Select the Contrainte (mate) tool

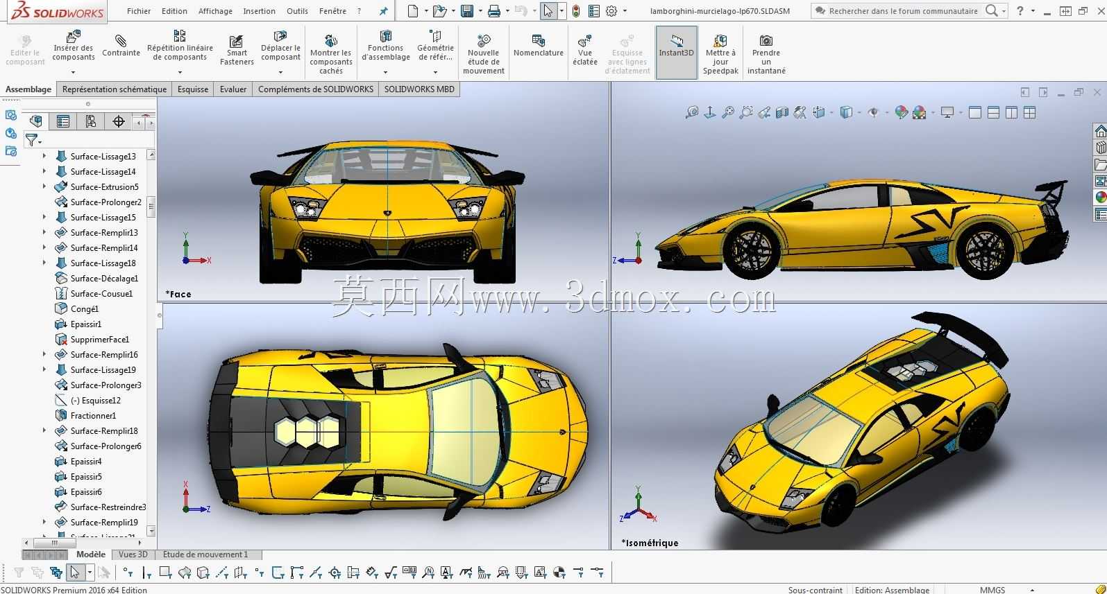click(121, 46)
